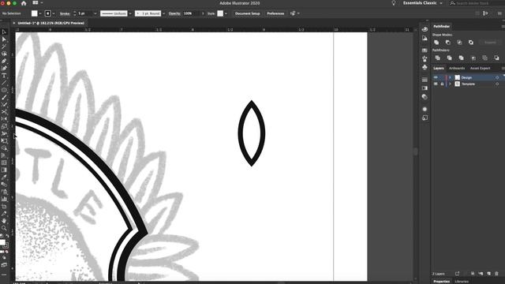This screenshot has height=284, width=505.
Task: Select the Paintbrush tool
Action: pyautogui.click(x=4, y=97)
